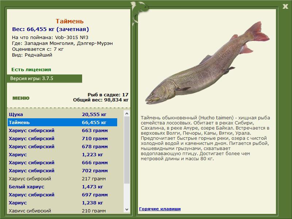Click the Вес: 66,455 кг (зачетная) text
292x219 pixels.
[x=50, y=29]
